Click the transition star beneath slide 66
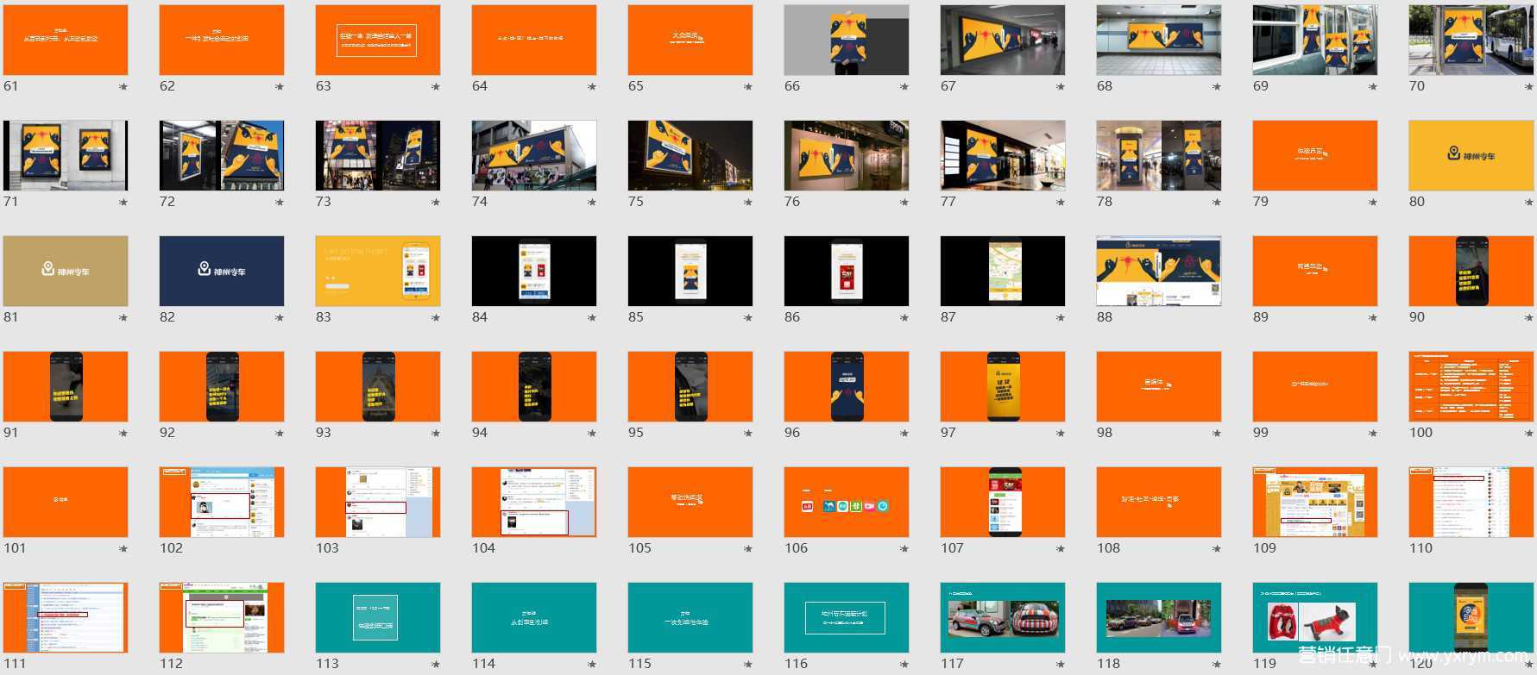Viewport: 1537px width, 675px height. [904, 87]
